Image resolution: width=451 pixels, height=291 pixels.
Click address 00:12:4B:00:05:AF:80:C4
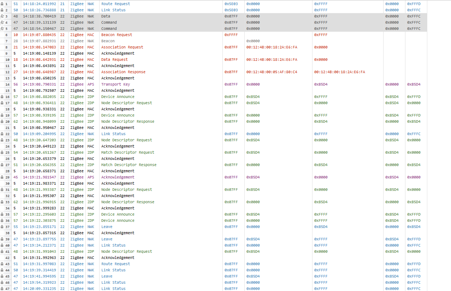(x=272, y=72)
